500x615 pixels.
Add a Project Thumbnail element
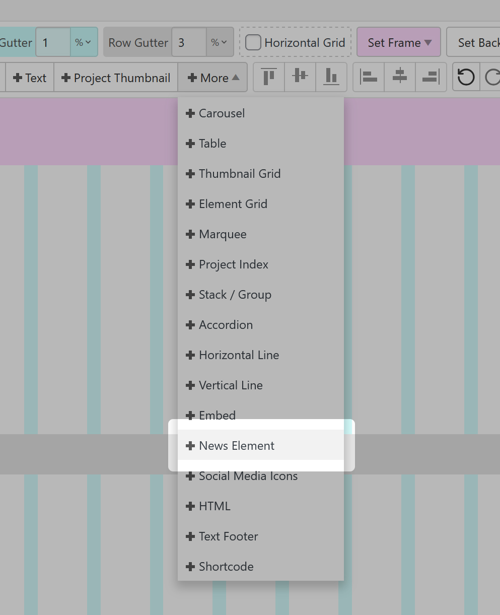[116, 78]
